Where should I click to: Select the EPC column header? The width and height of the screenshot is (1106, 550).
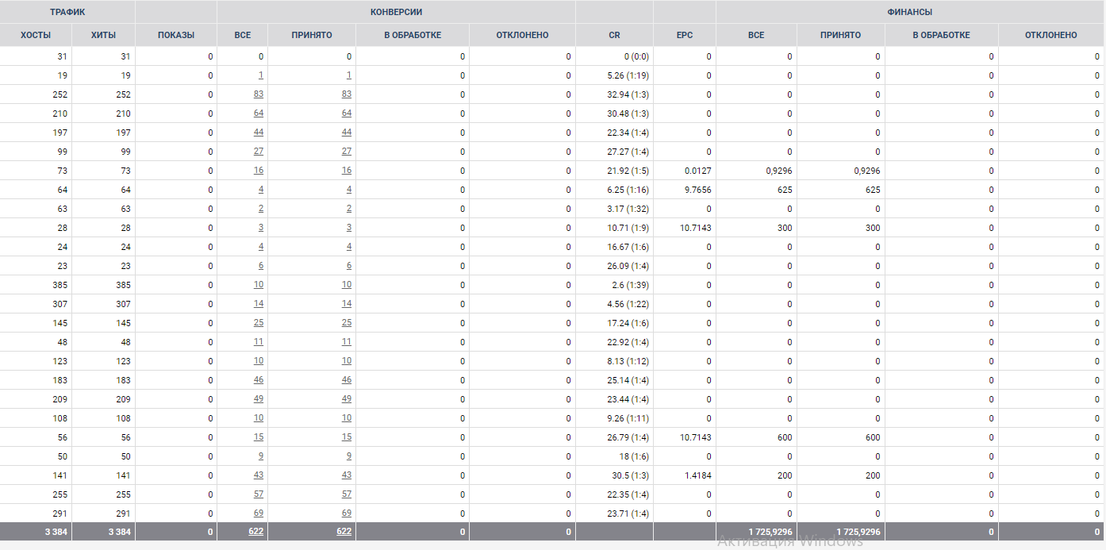tap(685, 35)
